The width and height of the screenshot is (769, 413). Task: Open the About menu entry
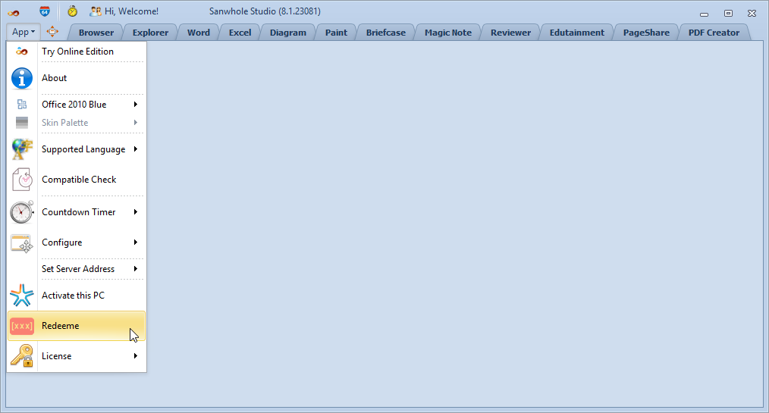77,78
